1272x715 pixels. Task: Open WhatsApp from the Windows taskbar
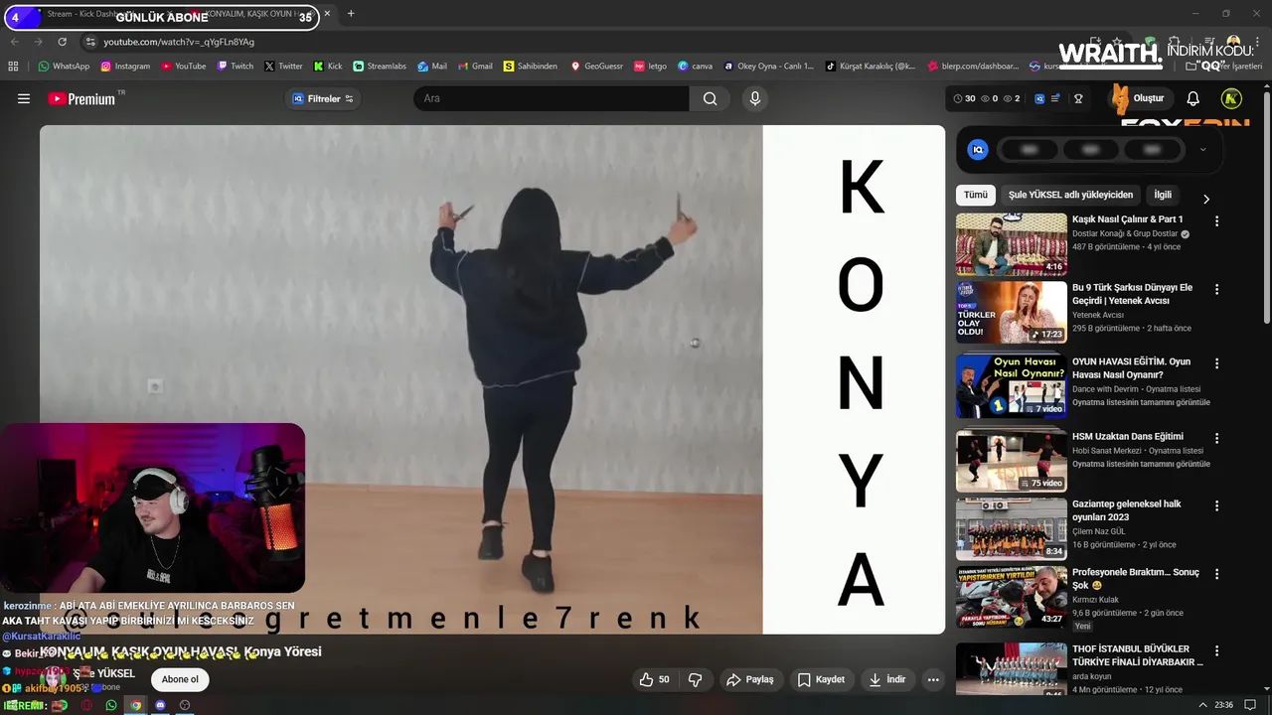pos(111,705)
